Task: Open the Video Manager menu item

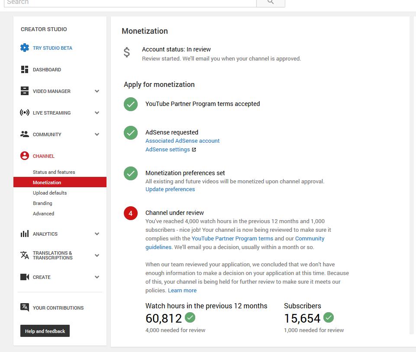Action: (52, 91)
